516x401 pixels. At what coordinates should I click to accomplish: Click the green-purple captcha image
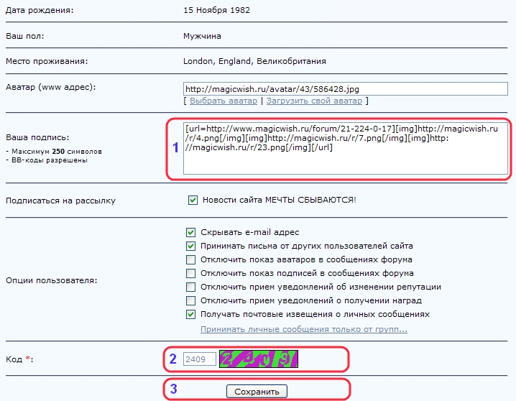(259, 358)
